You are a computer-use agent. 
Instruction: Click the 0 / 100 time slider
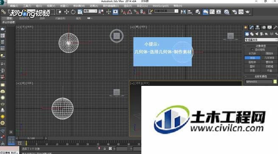tap(31, 138)
